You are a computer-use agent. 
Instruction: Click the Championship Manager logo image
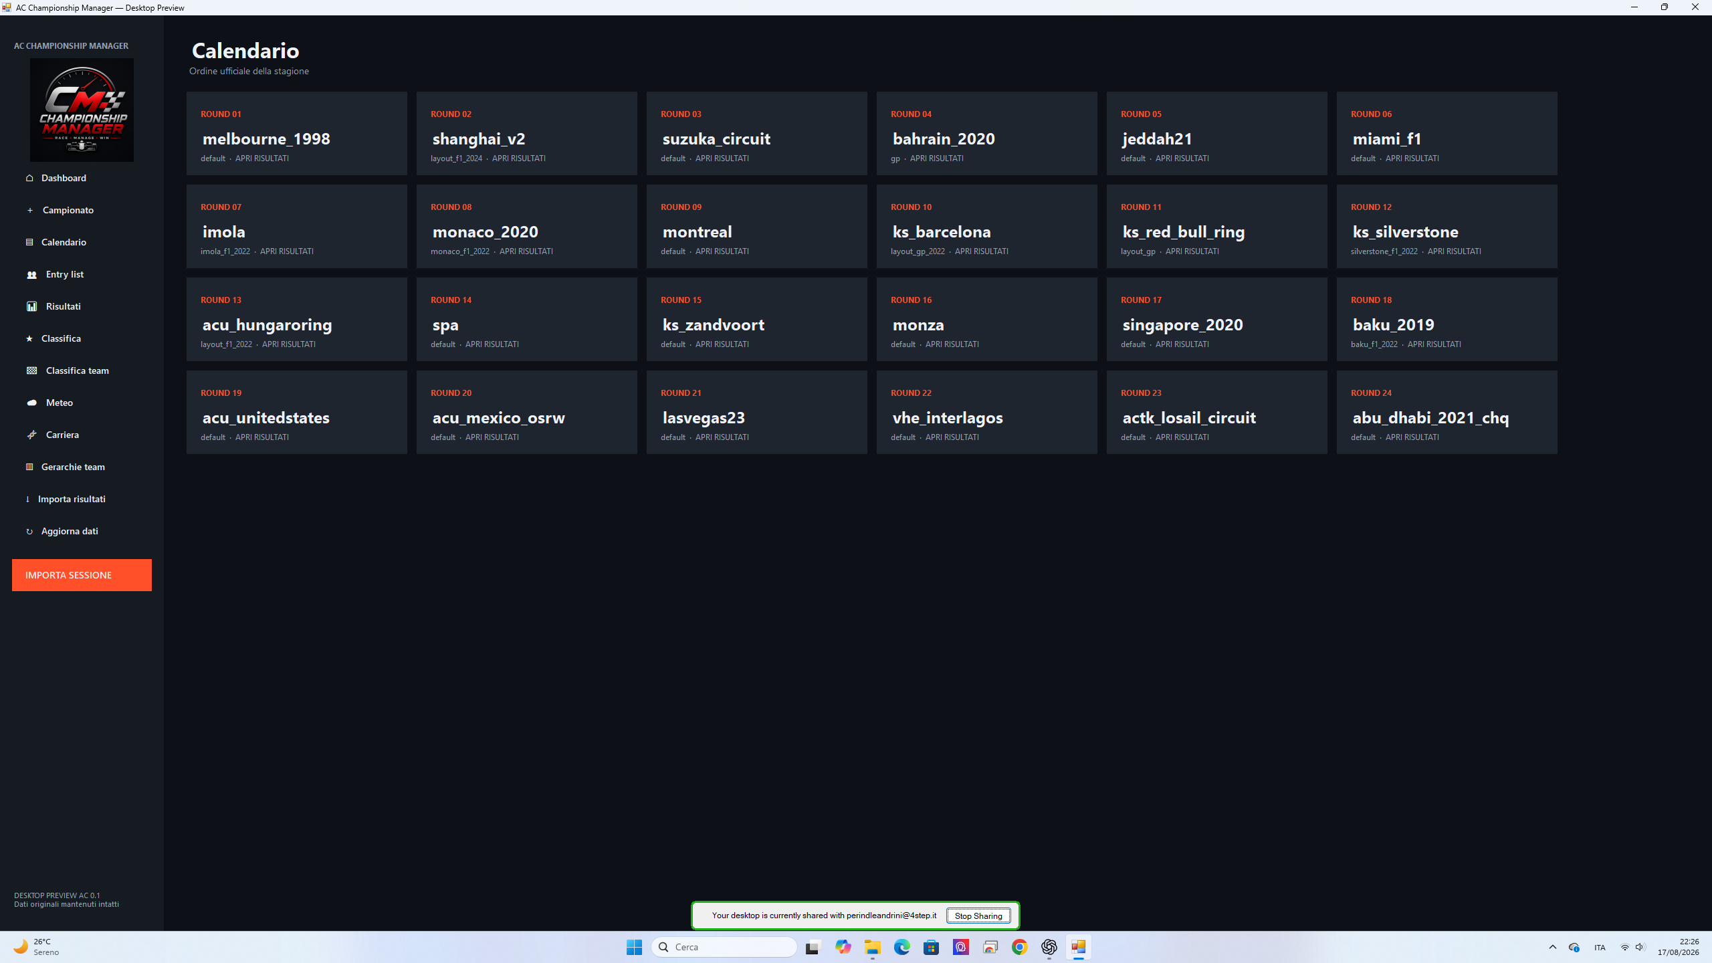(x=82, y=110)
